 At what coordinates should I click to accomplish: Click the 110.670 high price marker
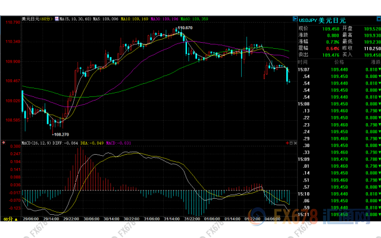coord(186,28)
